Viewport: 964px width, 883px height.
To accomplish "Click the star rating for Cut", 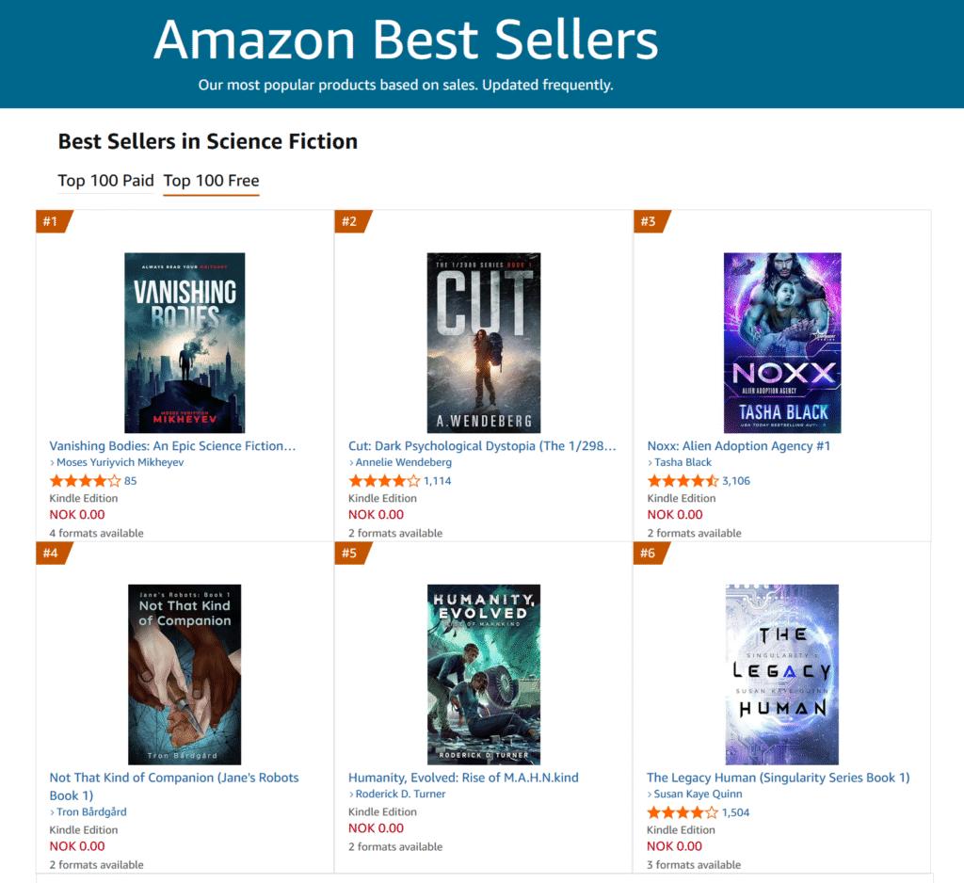I will point(384,481).
